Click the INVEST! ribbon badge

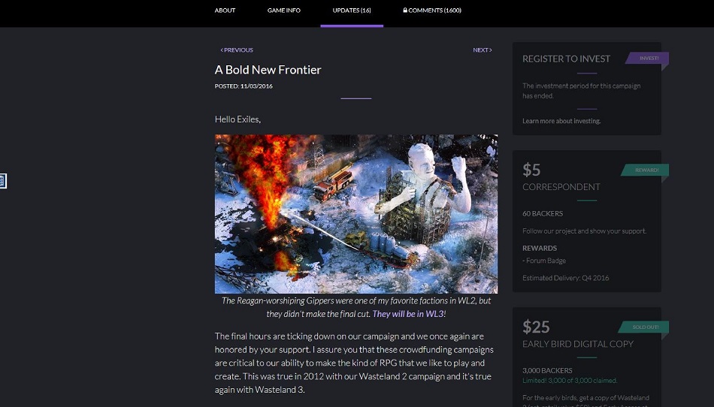click(x=647, y=59)
